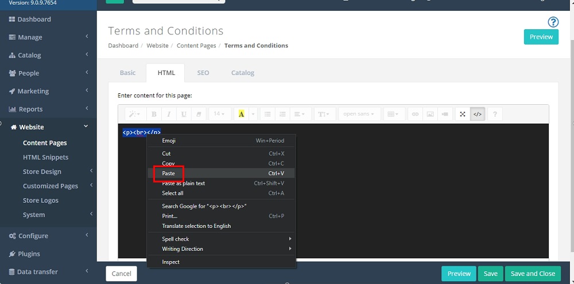The image size is (574, 284).
Task: Open Plugins in the sidebar
Action: click(48, 254)
